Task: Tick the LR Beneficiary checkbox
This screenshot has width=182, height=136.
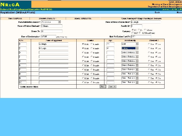Action: 140,33
